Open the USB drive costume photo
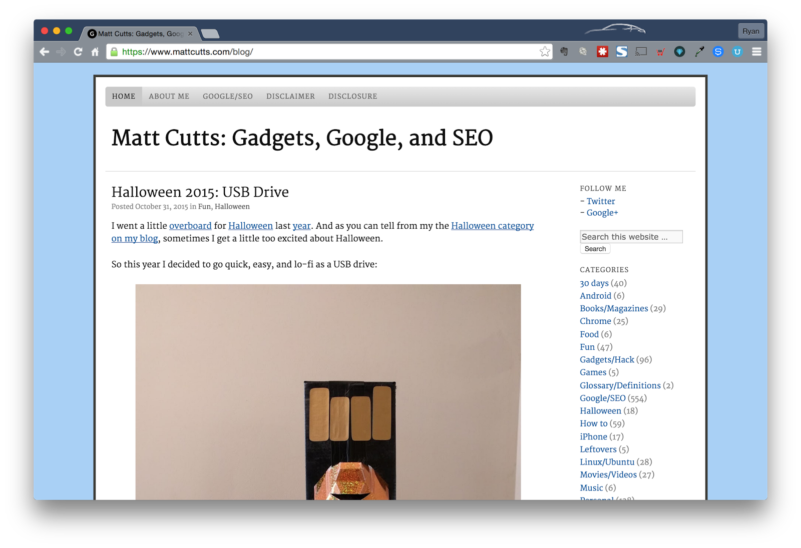The width and height of the screenshot is (801, 548). click(328, 392)
